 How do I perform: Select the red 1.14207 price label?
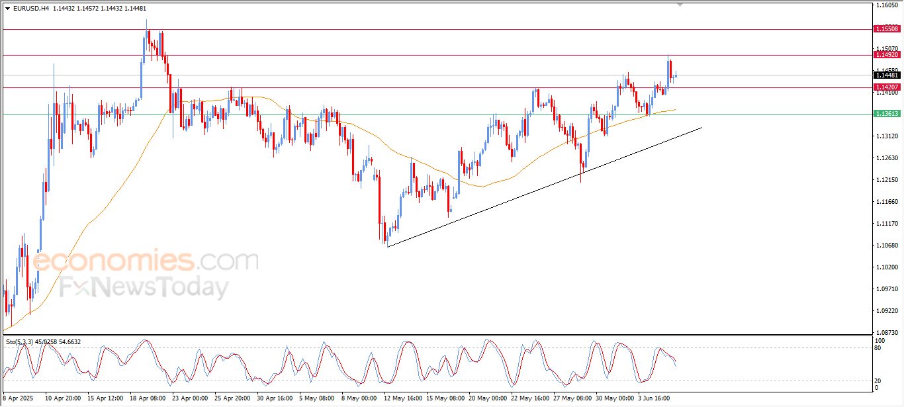click(887, 87)
